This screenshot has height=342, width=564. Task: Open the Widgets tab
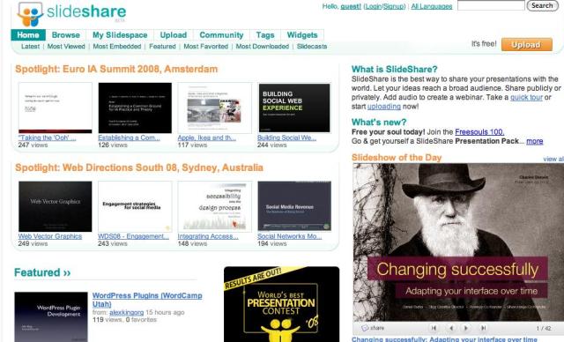tap(302, 35)
